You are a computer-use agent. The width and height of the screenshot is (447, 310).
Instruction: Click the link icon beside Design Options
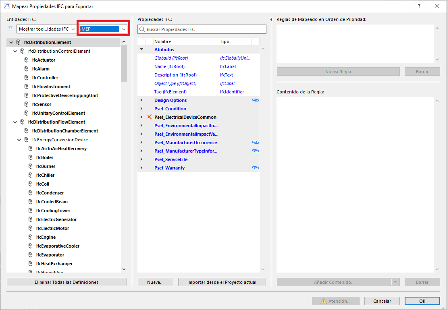click(x=255, y=100)
